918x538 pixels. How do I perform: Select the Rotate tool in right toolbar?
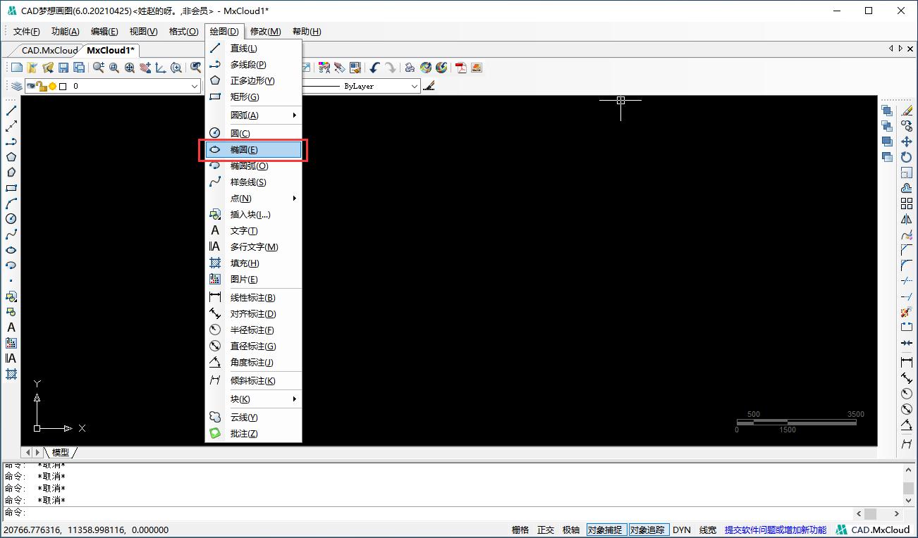[907, 157]
